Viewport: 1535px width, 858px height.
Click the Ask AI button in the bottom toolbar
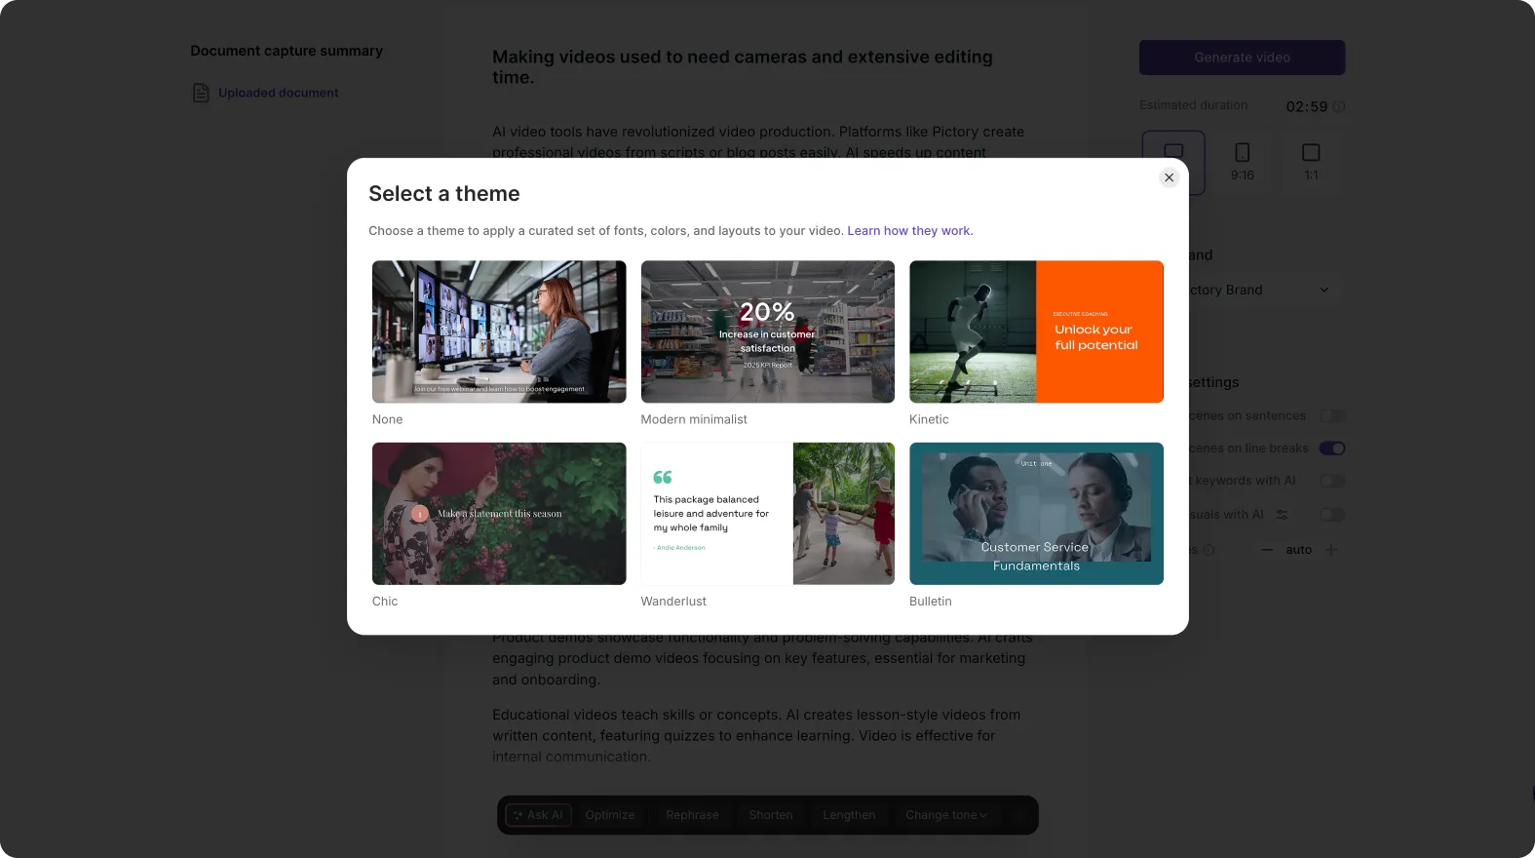tap(538, 815)
